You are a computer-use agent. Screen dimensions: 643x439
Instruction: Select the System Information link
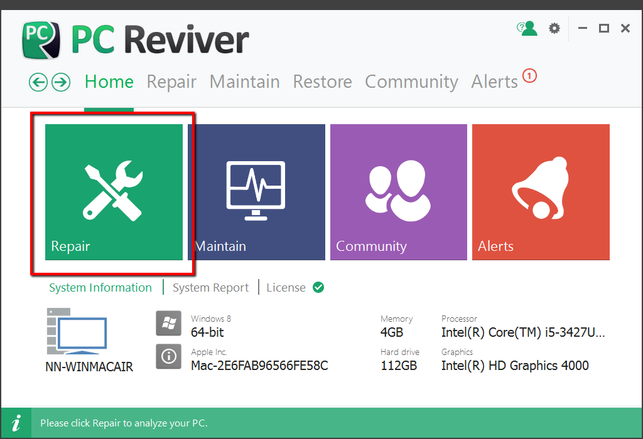pyautogui.click(x=100, y=288)
